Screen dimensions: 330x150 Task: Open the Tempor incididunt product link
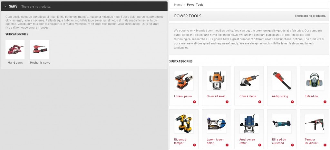tap(312, 141)
